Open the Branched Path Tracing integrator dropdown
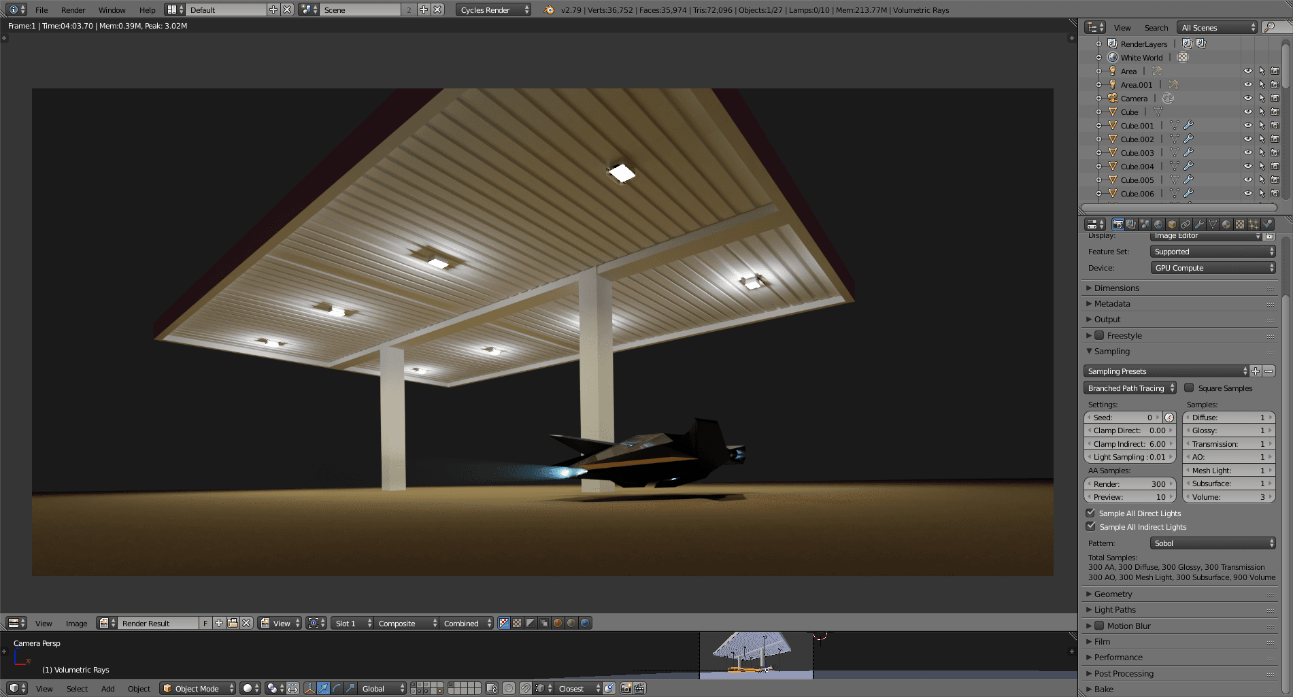 [1130, 388]
